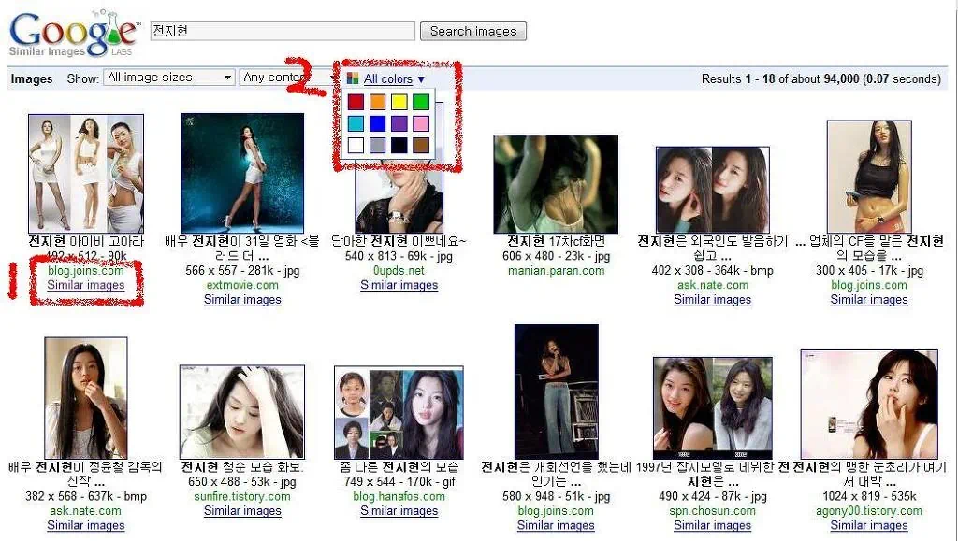Open the sunfire.tistory.com source link

(242, 496)
